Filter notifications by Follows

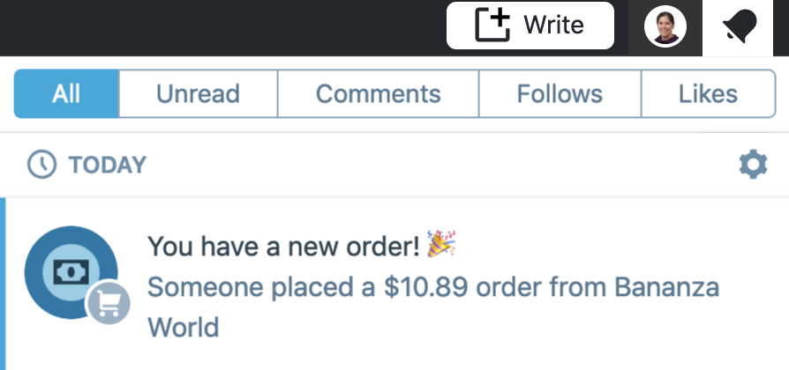click(x=560, y=94)
